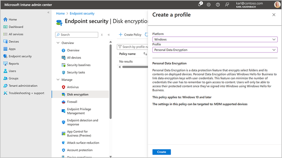The image size is (282, 158).
Task: Collapse the Overview section chevron
Action: coord(58,43)
